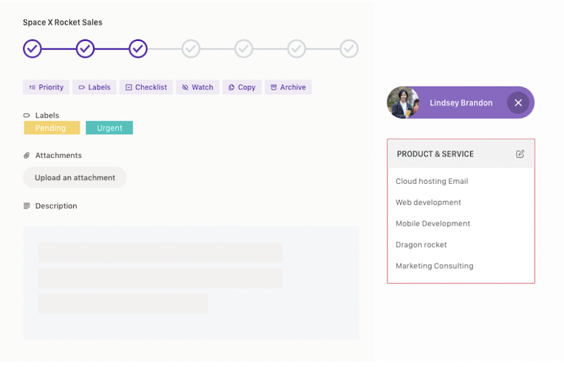Check the last pipeline stage circle
The width and height of the screenshot is (564, 367).
pos(349,49)
